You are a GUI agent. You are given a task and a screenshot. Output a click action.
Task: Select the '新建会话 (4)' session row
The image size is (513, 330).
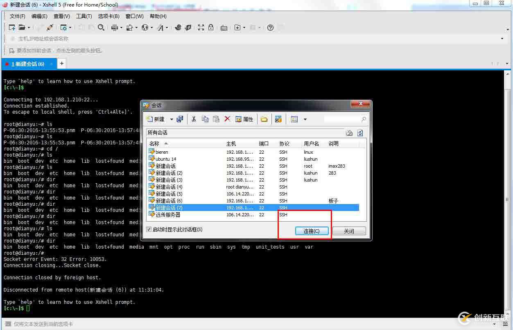[x=253, y=187]
